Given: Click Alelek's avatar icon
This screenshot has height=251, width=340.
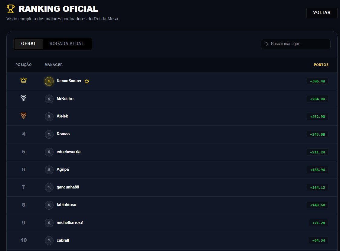Looking at the screenshot, I should pyautogui.click(x=49, y=117).
